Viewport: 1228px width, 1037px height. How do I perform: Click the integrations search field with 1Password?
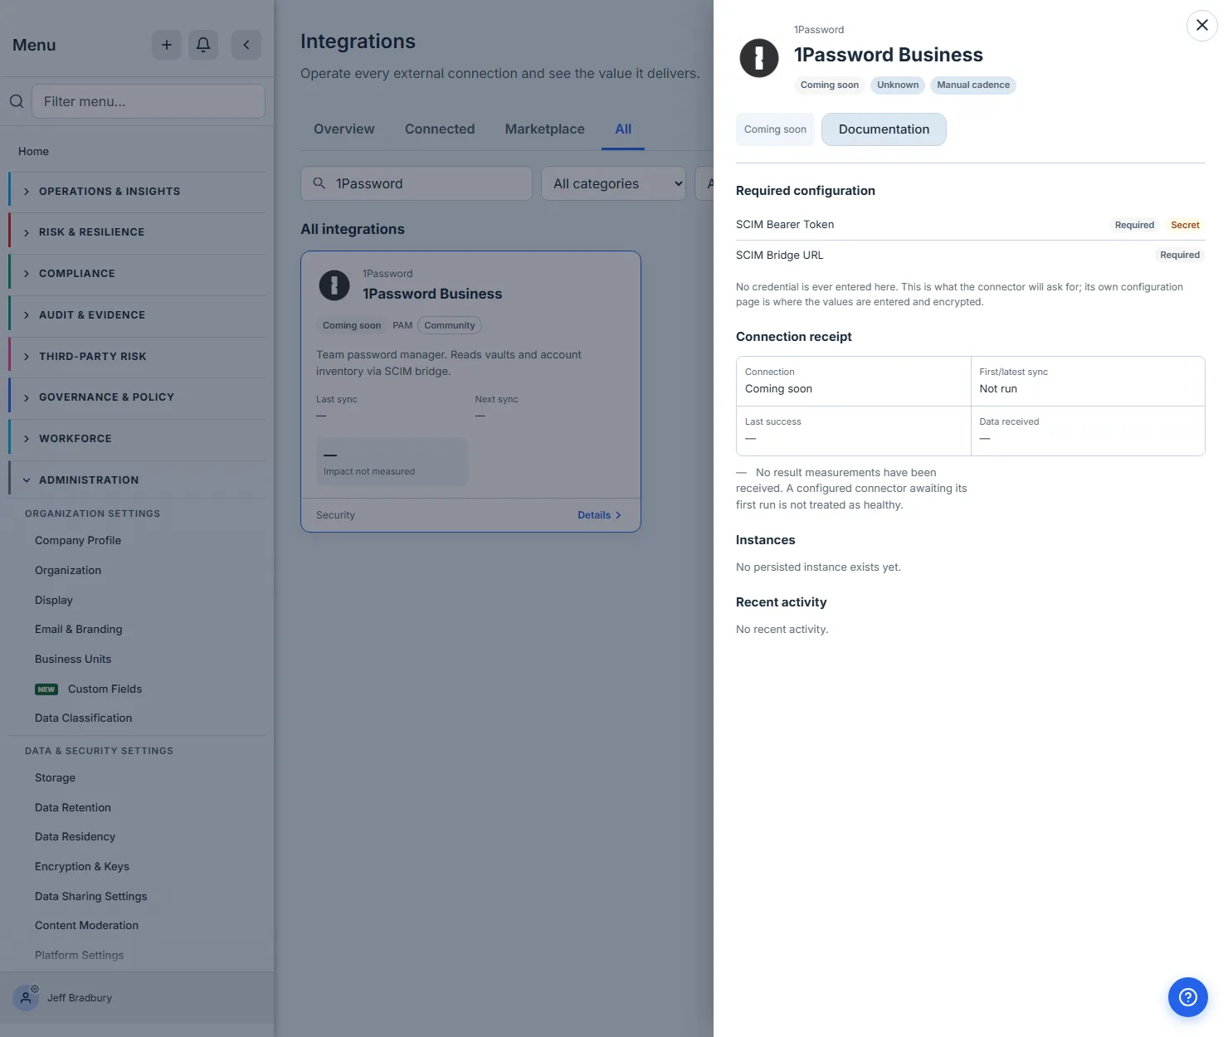(x=417, y=183)
